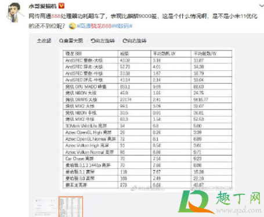Click the orange V verified badge
The image size is (264, 217).
coord(62,6)
